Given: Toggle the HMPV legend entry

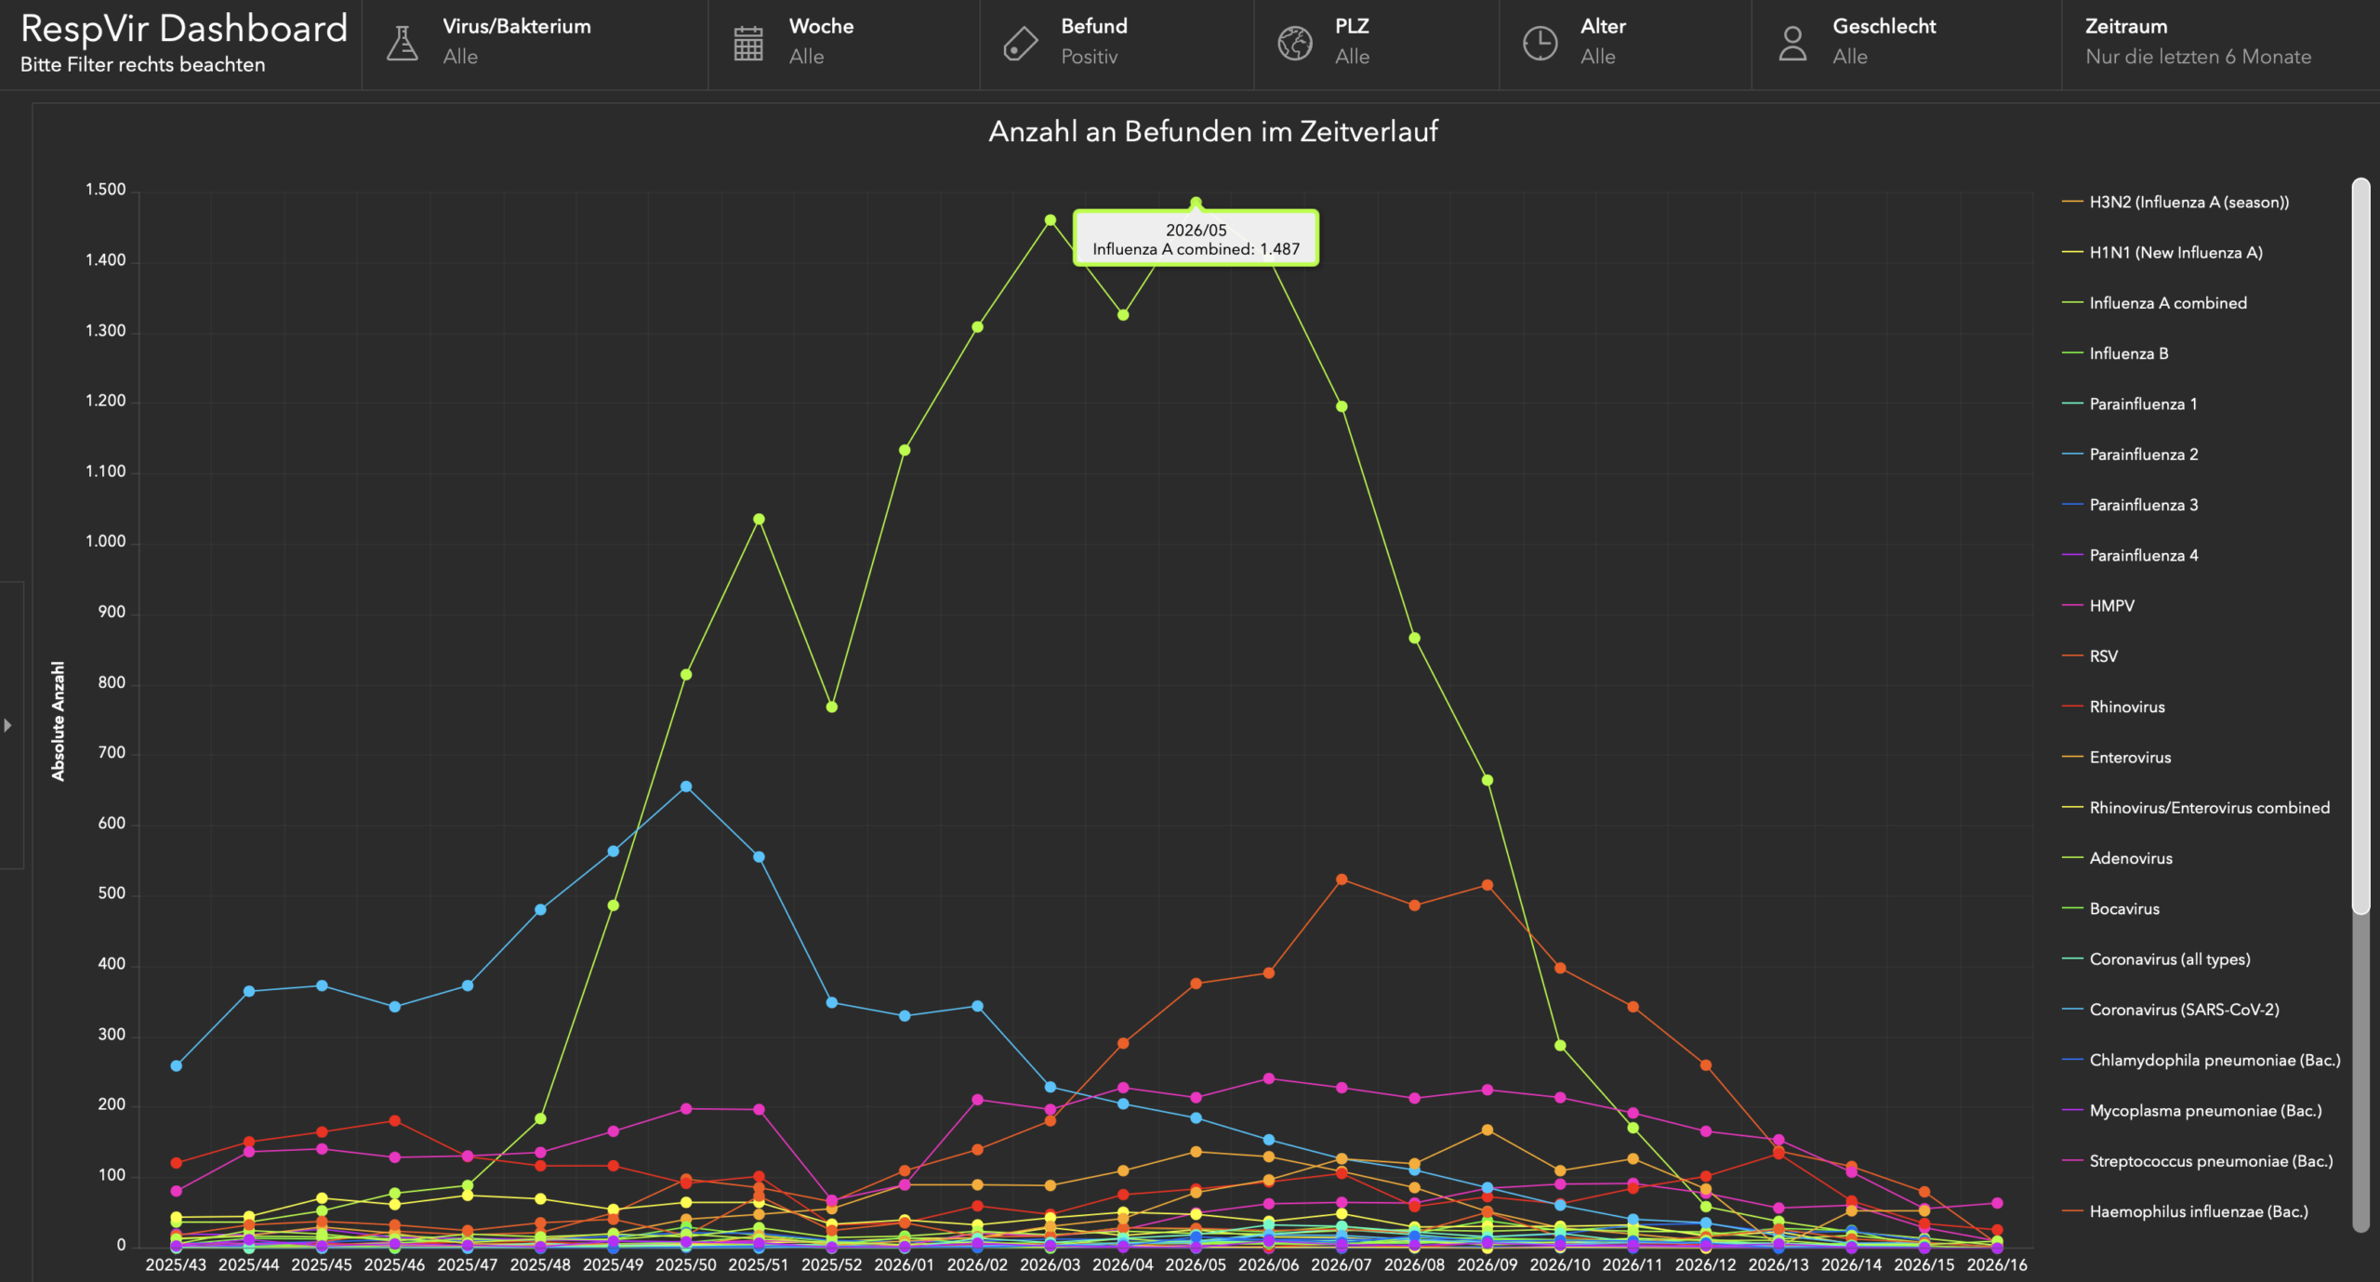Looking at the screenshot, I should (x=2111, y=606).
